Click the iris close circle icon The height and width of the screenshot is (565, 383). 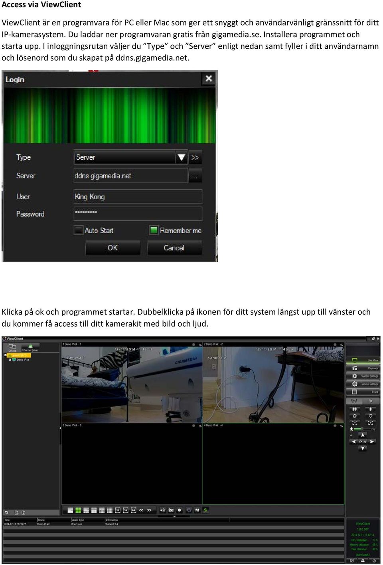pos(355,416)
